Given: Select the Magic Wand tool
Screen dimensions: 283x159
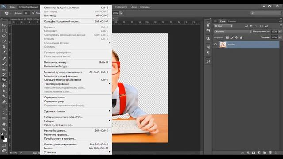Looking at the screenshot, I should pos(4,42).
